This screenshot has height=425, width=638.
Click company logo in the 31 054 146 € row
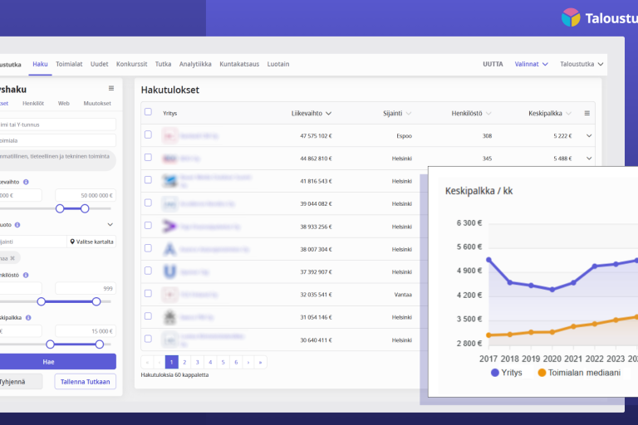[169, 317]
